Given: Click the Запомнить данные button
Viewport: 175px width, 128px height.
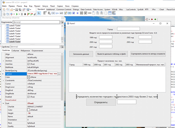Looking at the screenshot, I should click(x=81, y=54).
